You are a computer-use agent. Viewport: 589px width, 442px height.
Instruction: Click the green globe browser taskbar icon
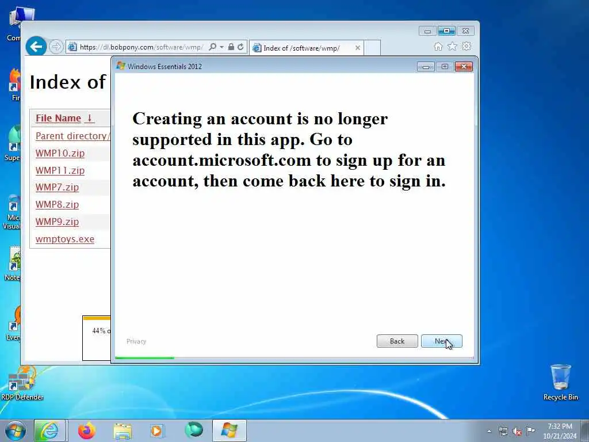click(194, 430)
